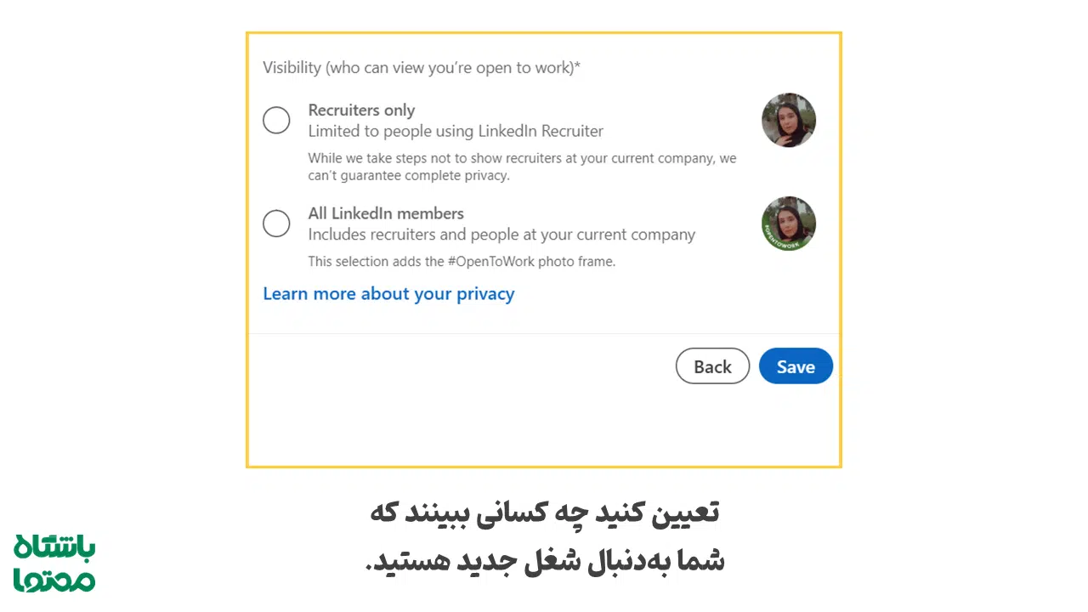Click the Limited to people using LinkedIn Recruiter text
The image size is (1088, 612).
(456, 131)
